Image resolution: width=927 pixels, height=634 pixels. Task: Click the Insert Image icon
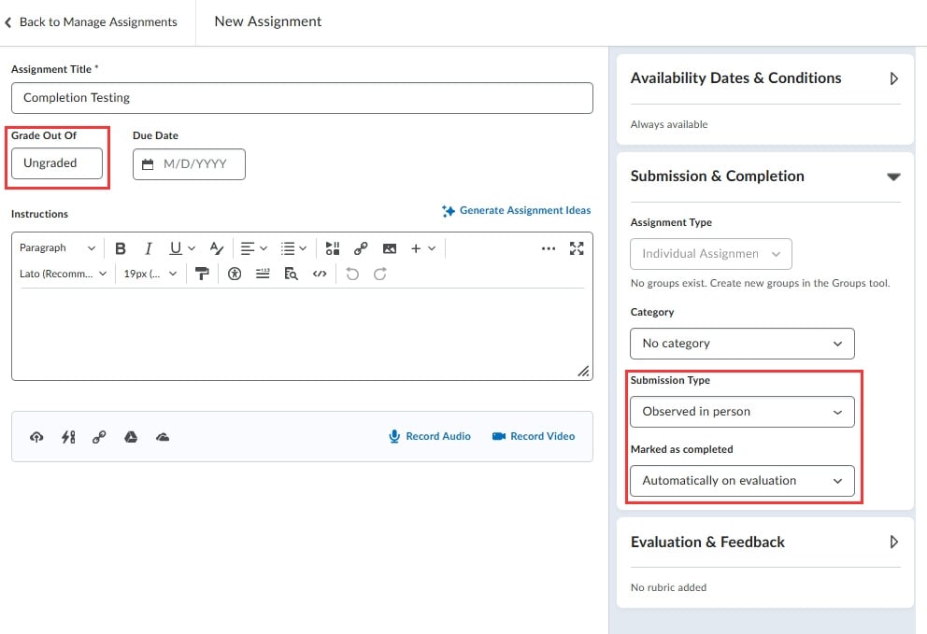point(389,248)
